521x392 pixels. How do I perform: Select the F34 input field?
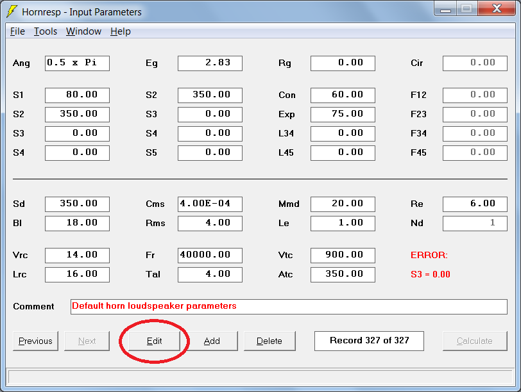(x=475, y=134)
